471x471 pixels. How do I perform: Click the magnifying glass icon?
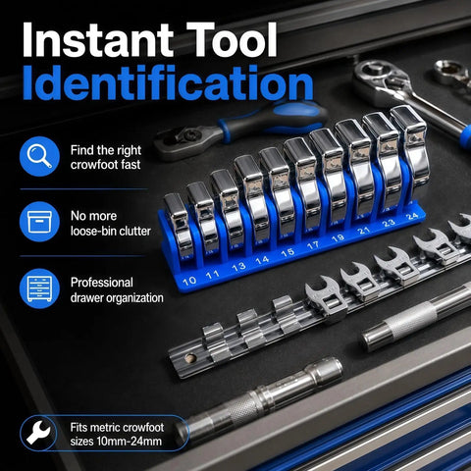pos(39,156)
